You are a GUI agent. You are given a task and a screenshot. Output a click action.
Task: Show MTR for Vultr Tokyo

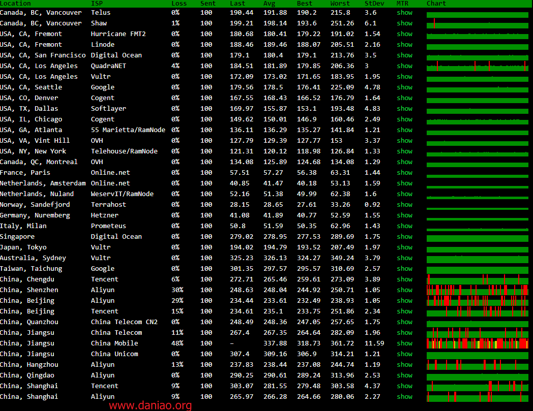pos(404,247)
